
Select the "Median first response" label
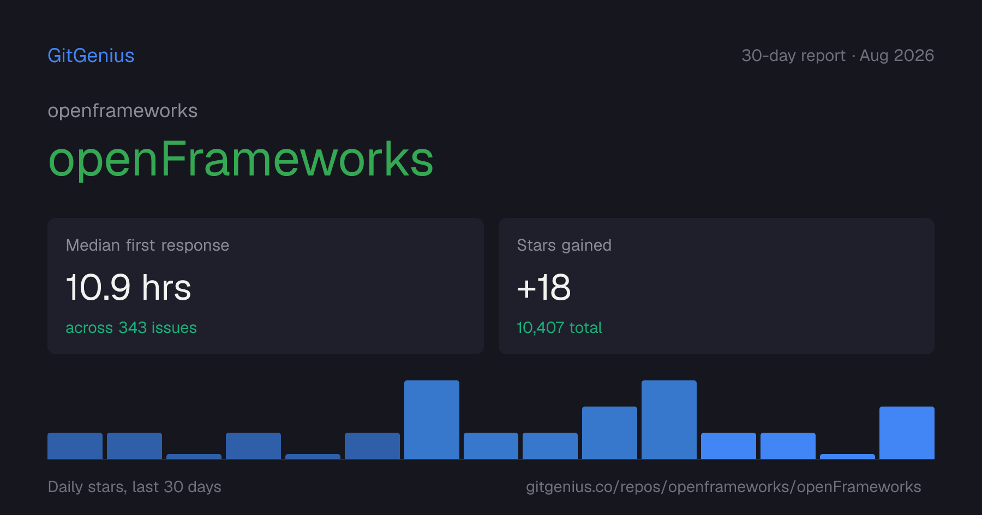tap(147, 245)
